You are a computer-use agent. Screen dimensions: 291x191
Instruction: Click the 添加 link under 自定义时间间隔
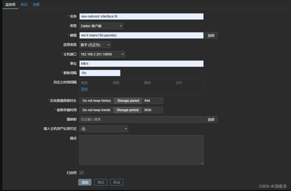[x=84, y=89]
